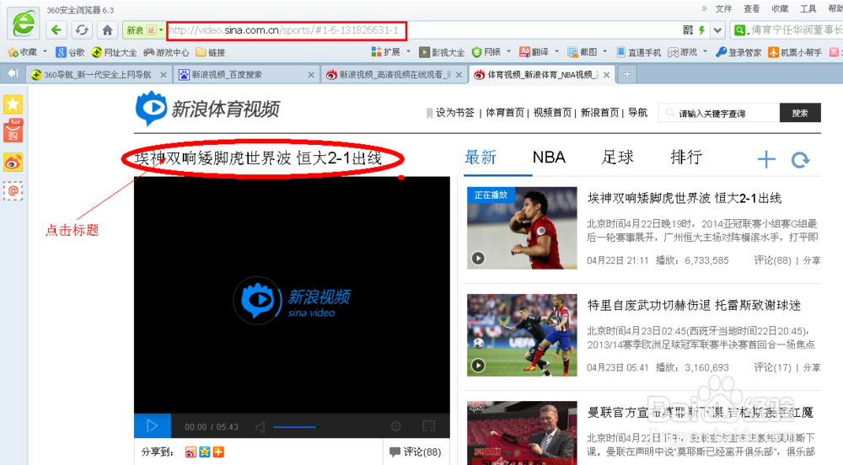Viewport: 843px width, 465px height.
Task: Expand the browser menu chevron near 文件
Action: 704,8
